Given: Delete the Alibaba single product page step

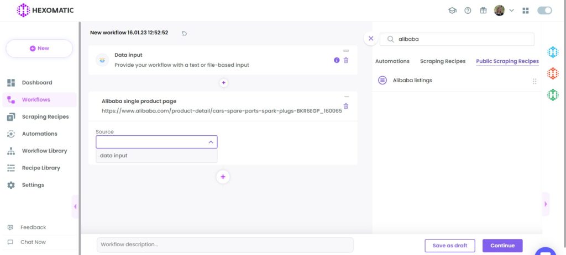Looking at the screenshot, I should [x=346, y=106].
